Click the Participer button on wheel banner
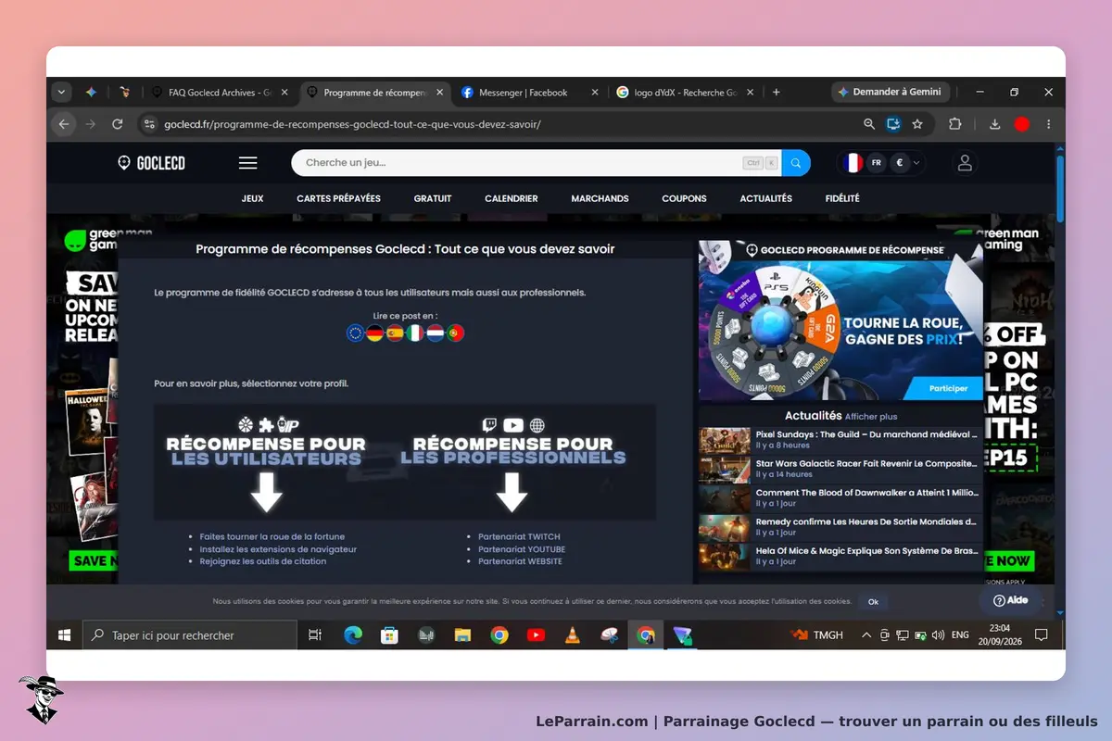Viewport: 1112px width, 741px height. [948, 389]
